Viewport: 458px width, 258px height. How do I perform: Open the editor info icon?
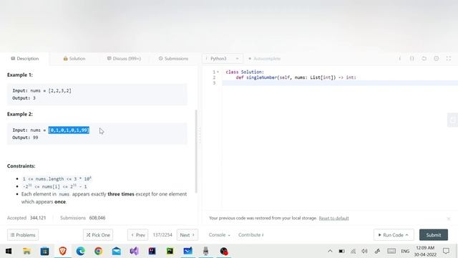tap(399, 59)
